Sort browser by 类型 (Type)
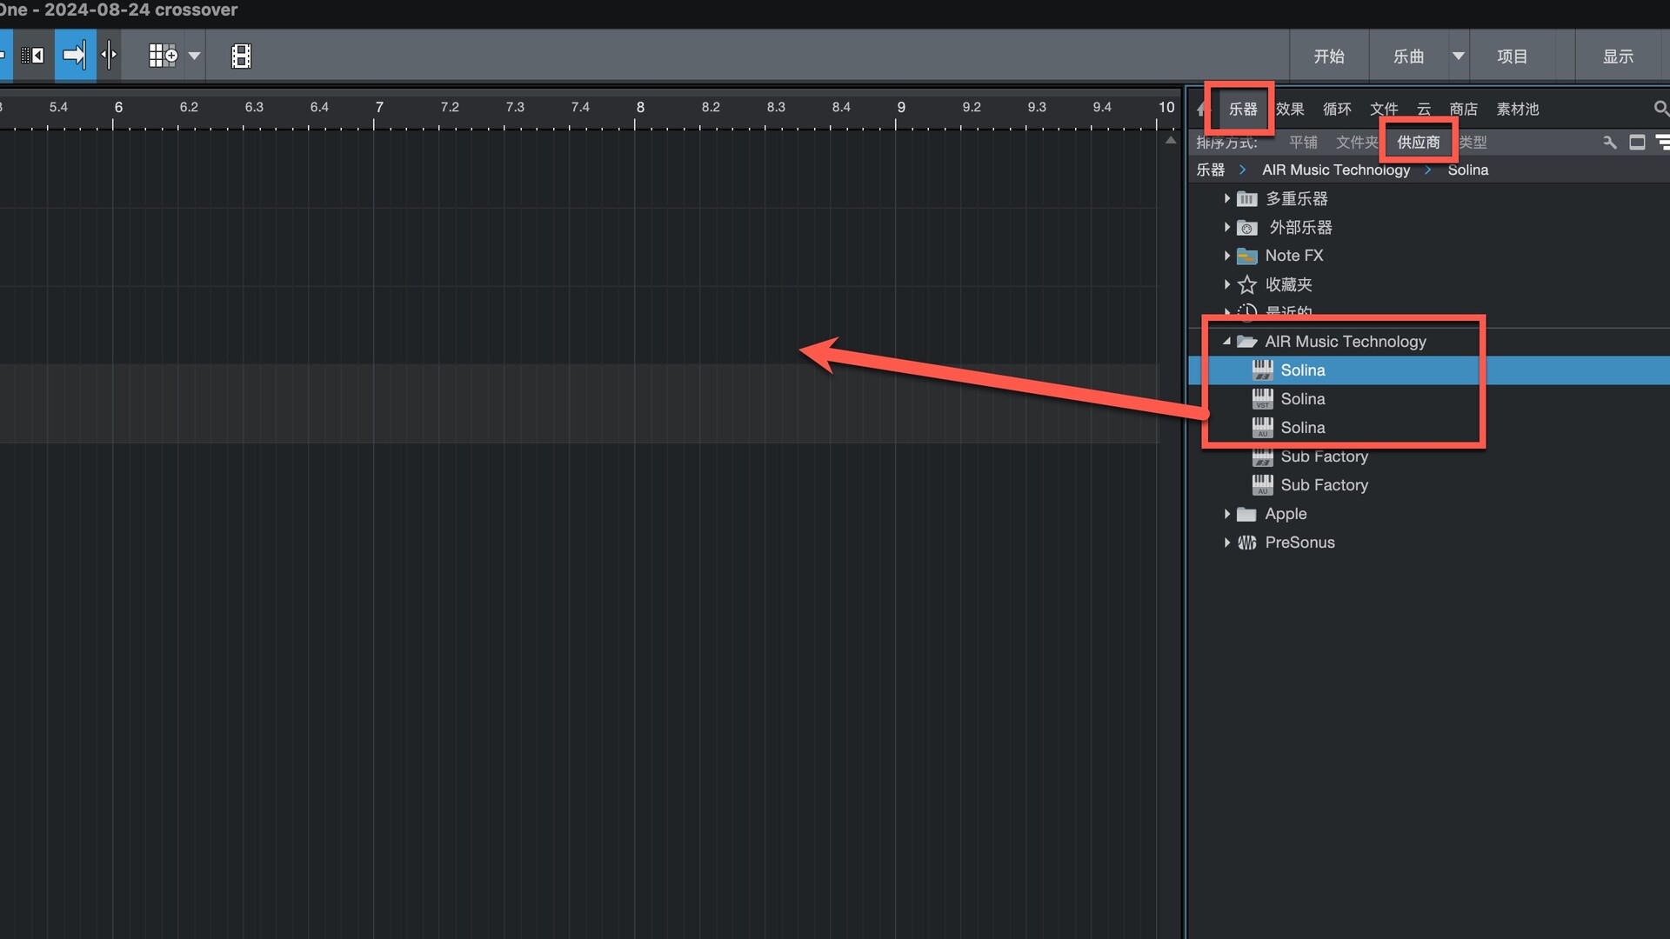The width and height of the screenshot is (1670, 939). (1473, 143)
